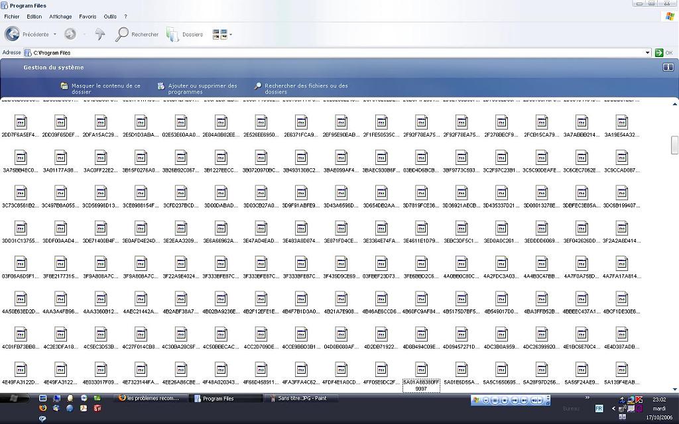Click Masquer le contenu de ce dossier
This screenshot has height=424, width=679.
point(101,89)
